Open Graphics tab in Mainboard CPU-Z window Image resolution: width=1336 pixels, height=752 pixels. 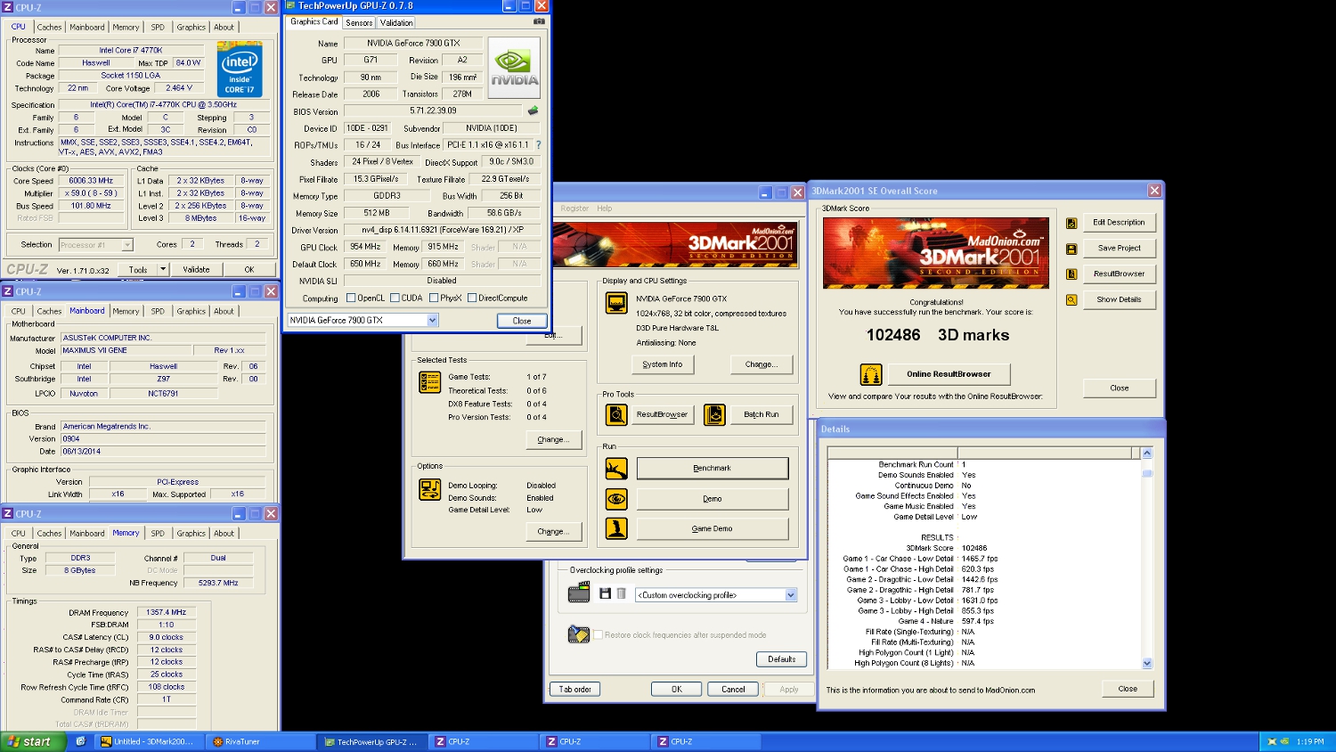point(191,311)
